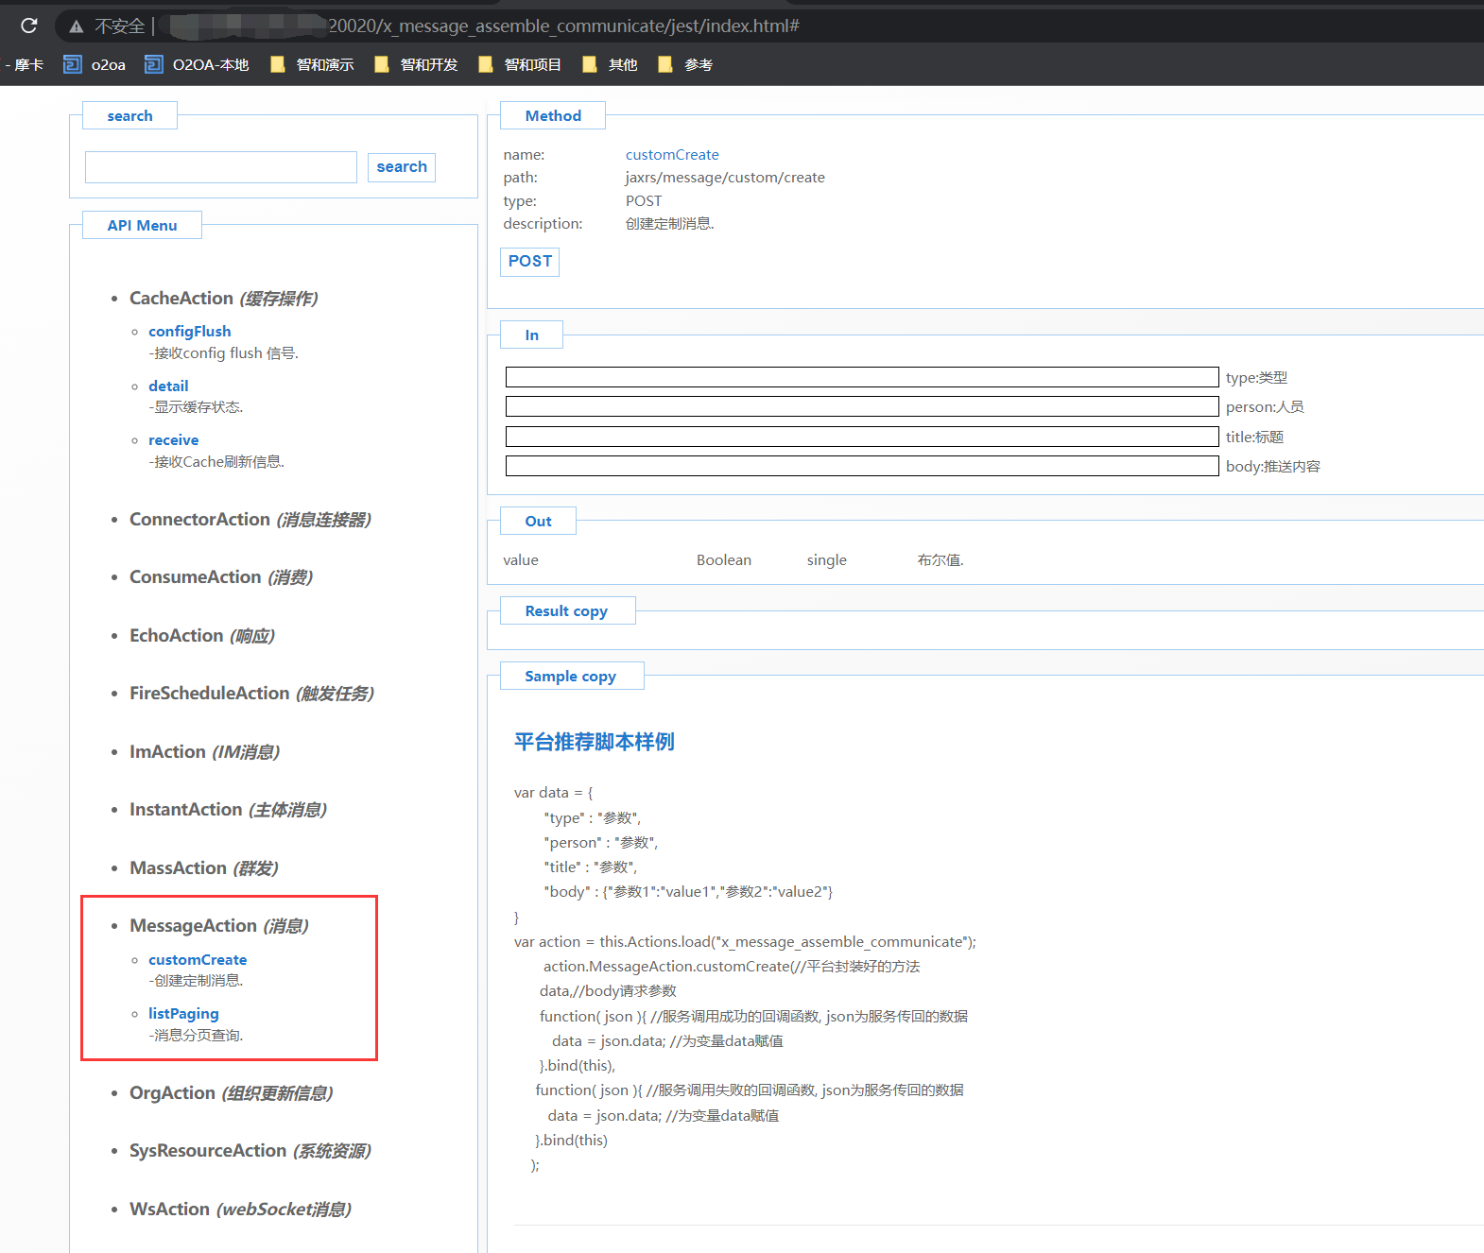Click the person:人员 input field
Viewport: 1484px width, 1253px height.
click(x=862, y=407)
